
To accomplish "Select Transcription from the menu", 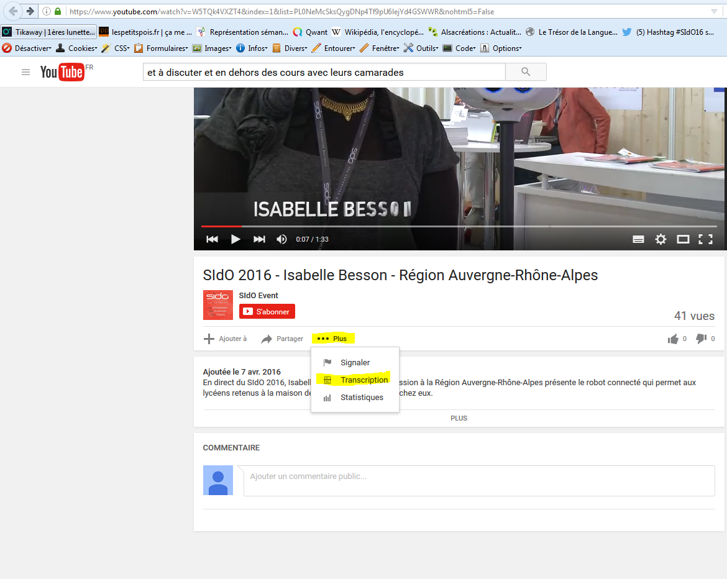I will coord(363,380).
